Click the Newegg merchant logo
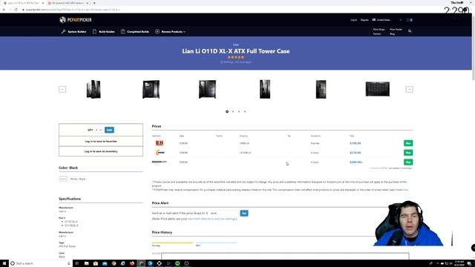The width and height of the screenshot is (475, 267). pyautogui.click(x=160, y=153)
